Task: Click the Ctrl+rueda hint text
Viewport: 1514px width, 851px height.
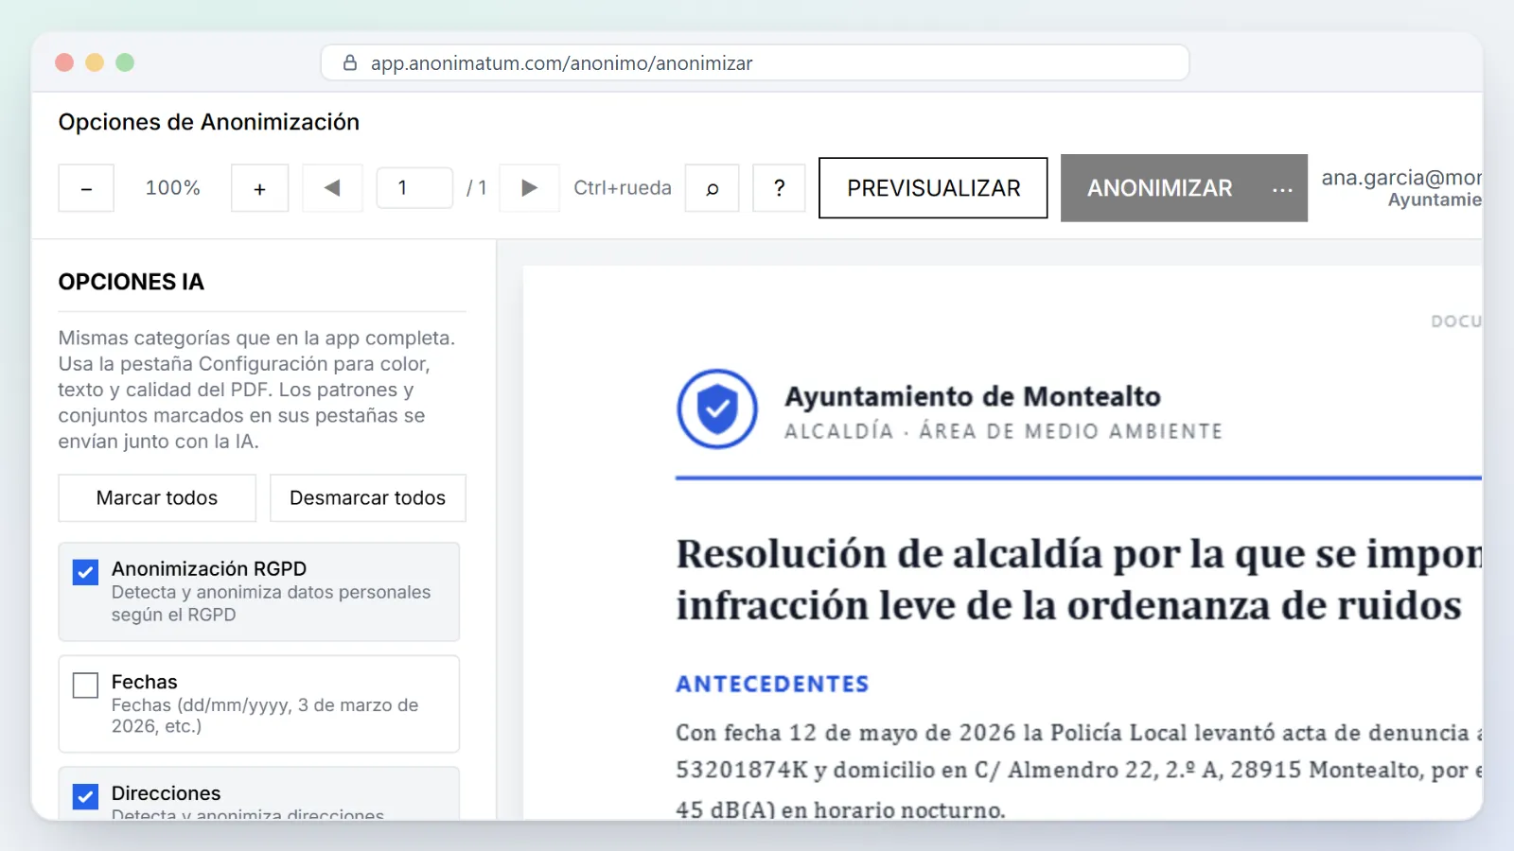Action: pyautogui.click(x=623, y=188)
